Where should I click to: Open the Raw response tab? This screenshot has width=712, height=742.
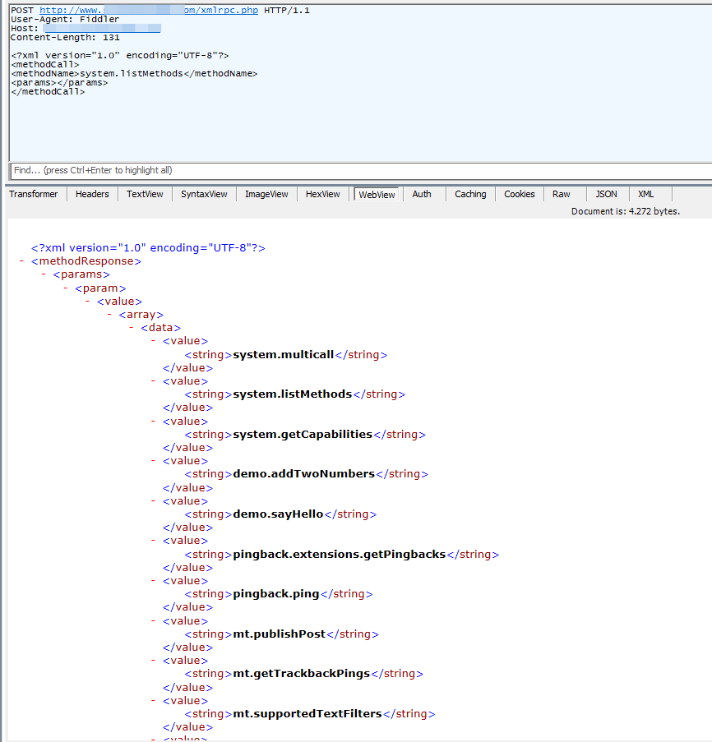(562, 194)
